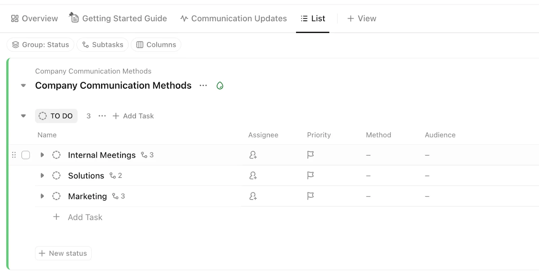Change status circle of Marketing
The height and width of the screenshot is (276, 539).
pyautogui.click(x=56, y=196)
